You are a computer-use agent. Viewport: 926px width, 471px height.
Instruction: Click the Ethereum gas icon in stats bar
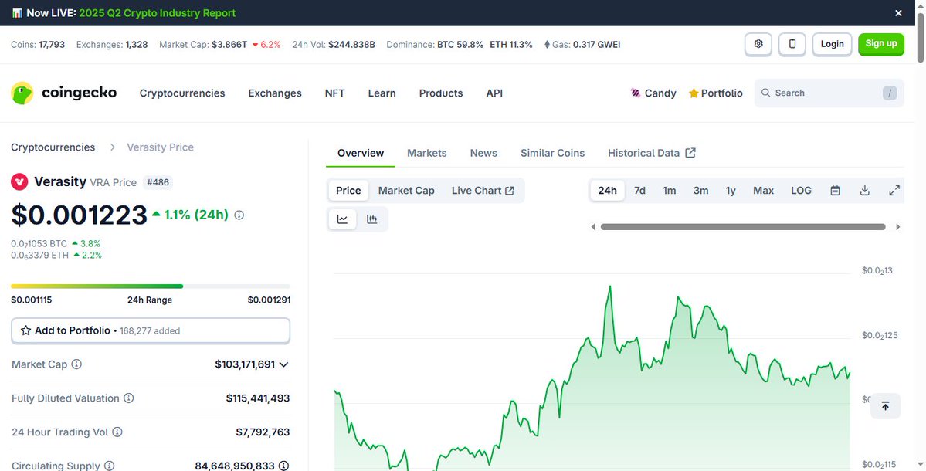(x=547, y=44)
